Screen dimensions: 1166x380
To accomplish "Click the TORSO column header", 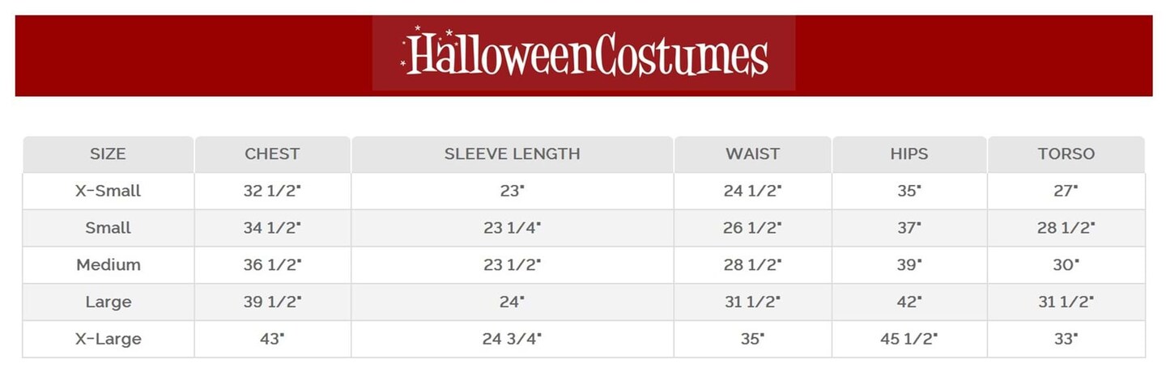I will pyautogui.click(x=1066, y=154).
